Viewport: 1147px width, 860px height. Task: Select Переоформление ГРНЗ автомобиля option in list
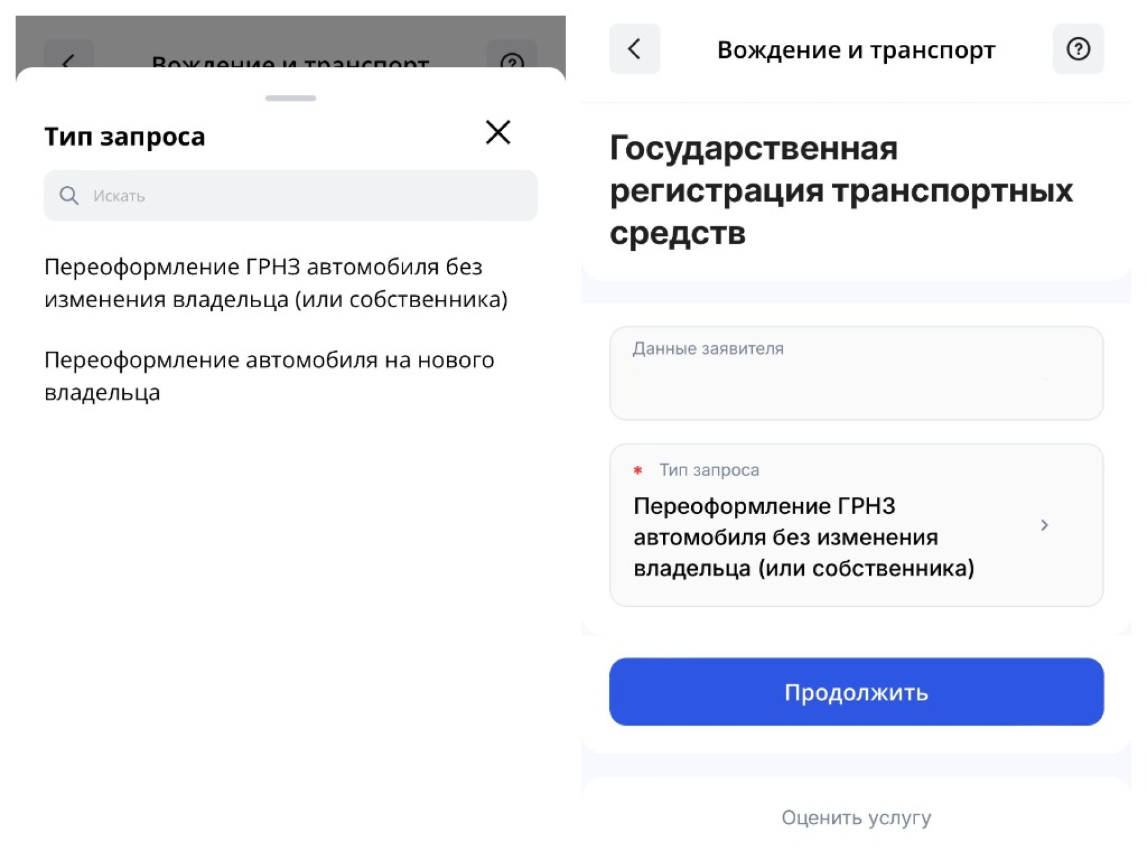coord(275,282)
